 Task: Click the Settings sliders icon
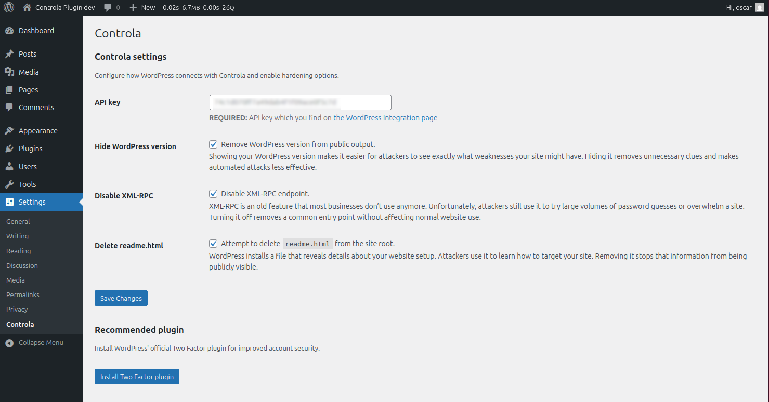9,202
